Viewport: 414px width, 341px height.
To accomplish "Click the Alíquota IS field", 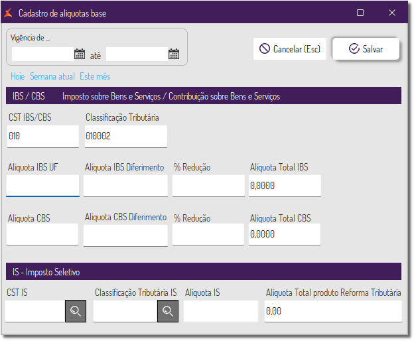I will point(221,311).
